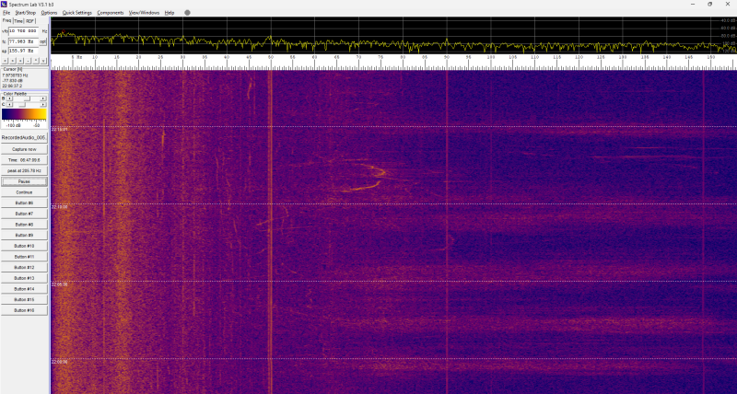Image resolution: width=737 pixels, height=394 pixels.
Task: Pause the spectrogram with Pause button
Action: click(24, 181)
